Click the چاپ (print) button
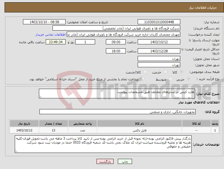 point(125,161)
